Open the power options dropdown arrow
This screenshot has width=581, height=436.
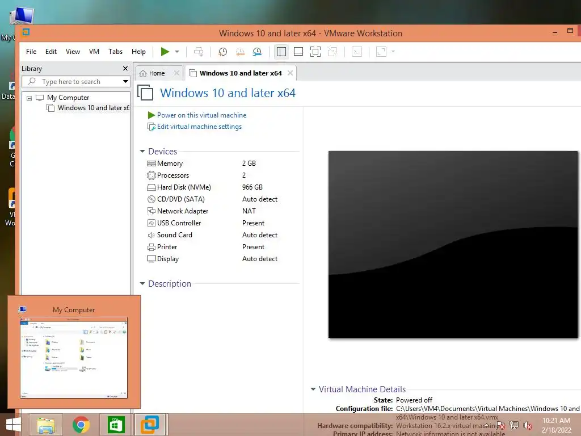click(x=177, y=52)
